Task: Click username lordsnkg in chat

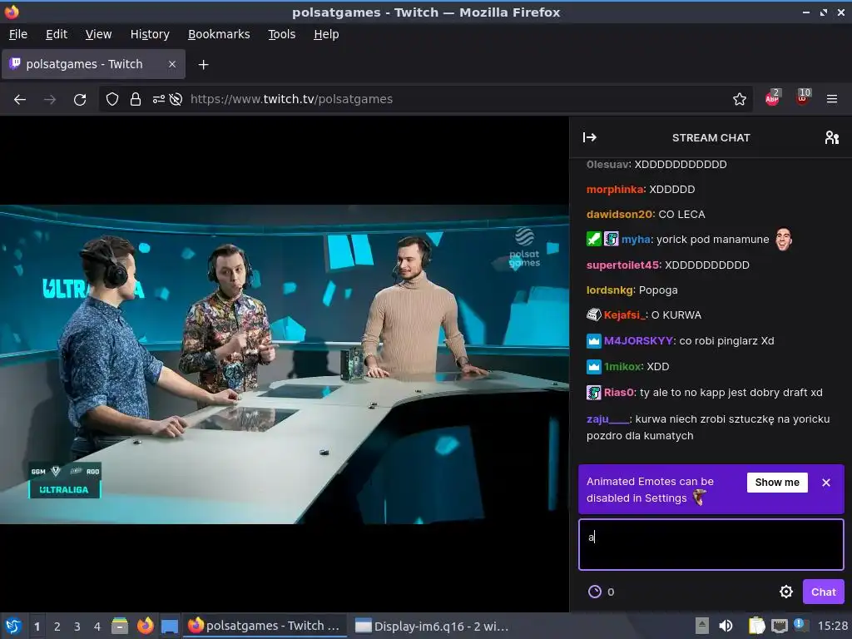Action: (x=610, y=290)
